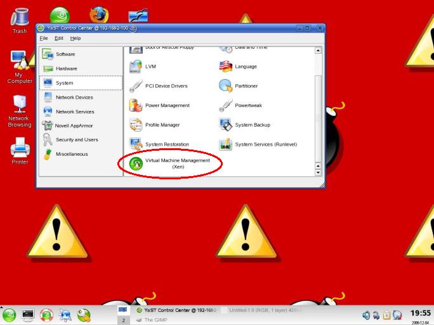Launch Virtual Machine Management (Xen)
The image size is (434, 325).
169,163
